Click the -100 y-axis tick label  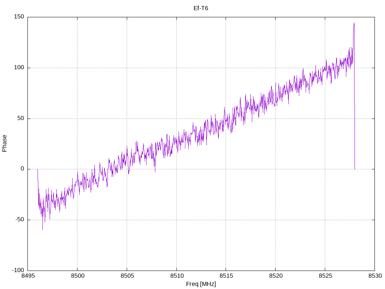[18, 270]
